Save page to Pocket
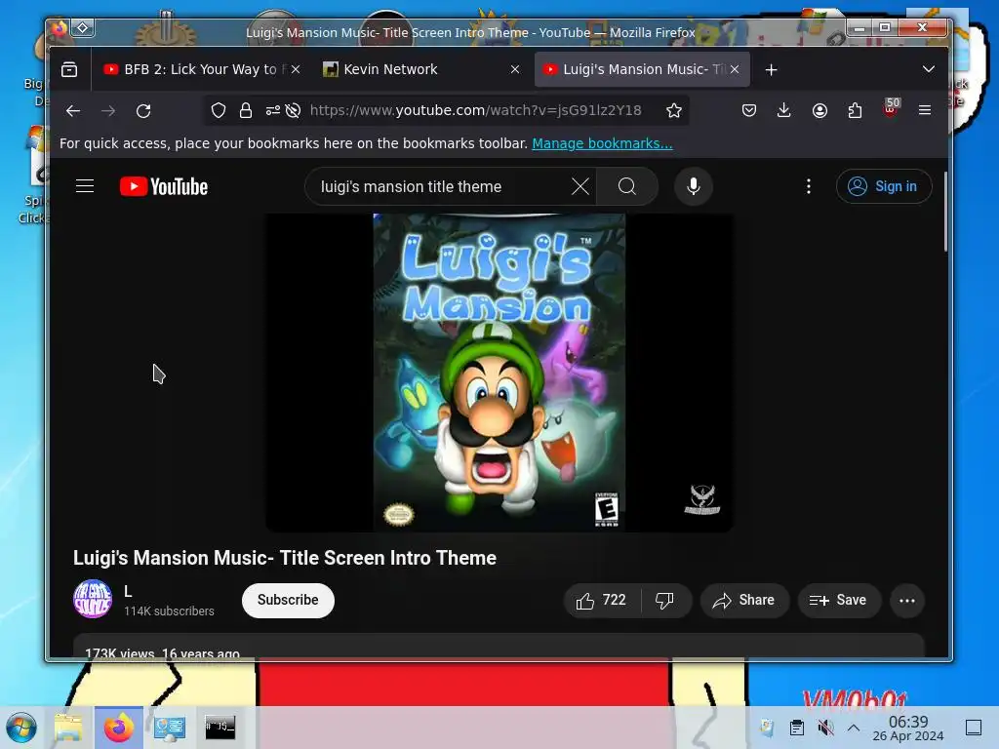Image resolution: width=999 pixels, height=749 pixels. point(749,111)
